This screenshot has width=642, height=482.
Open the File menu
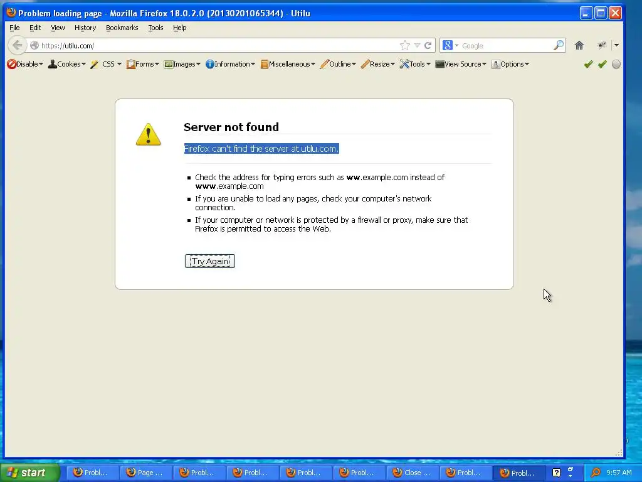click(x=15, y=28)
